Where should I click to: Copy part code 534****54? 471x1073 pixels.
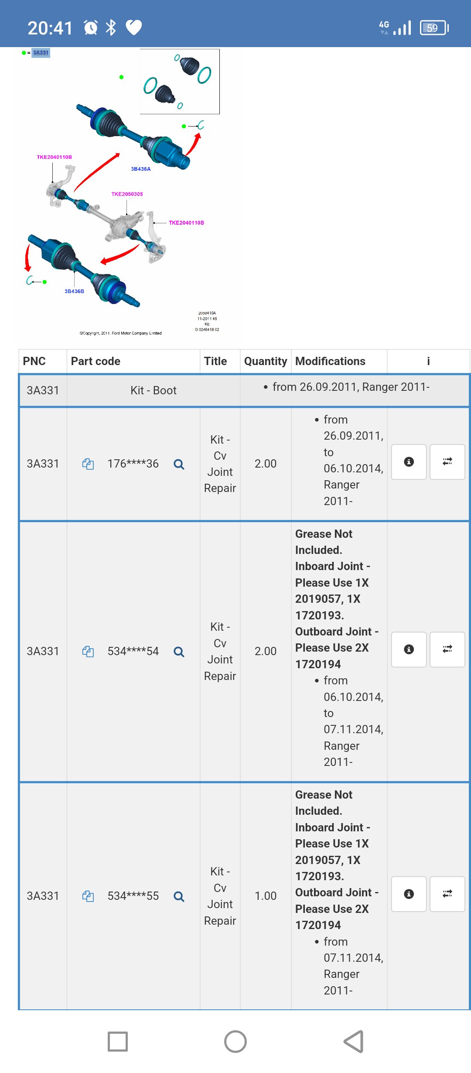(x=88, y=652)
